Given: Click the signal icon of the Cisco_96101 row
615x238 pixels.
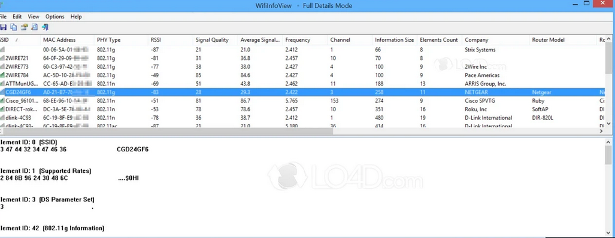Looking at the screenshot, I should pos(2,100).
